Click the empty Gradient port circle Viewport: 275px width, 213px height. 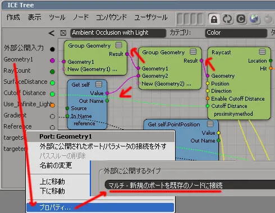52,116
